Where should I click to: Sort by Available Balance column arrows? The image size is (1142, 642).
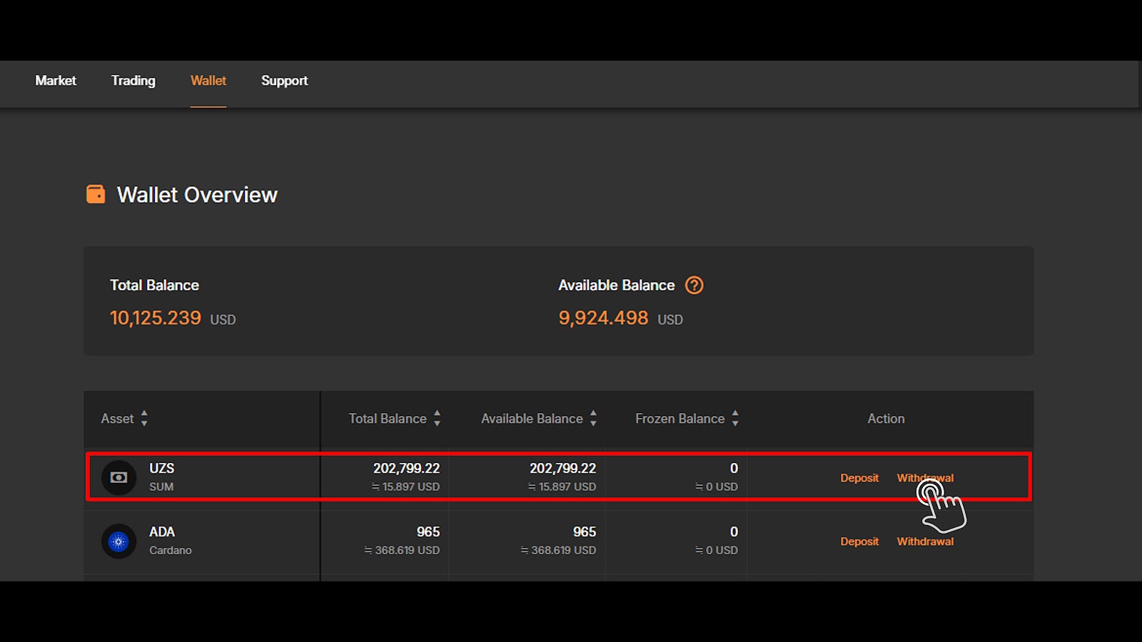coord(593,419)
